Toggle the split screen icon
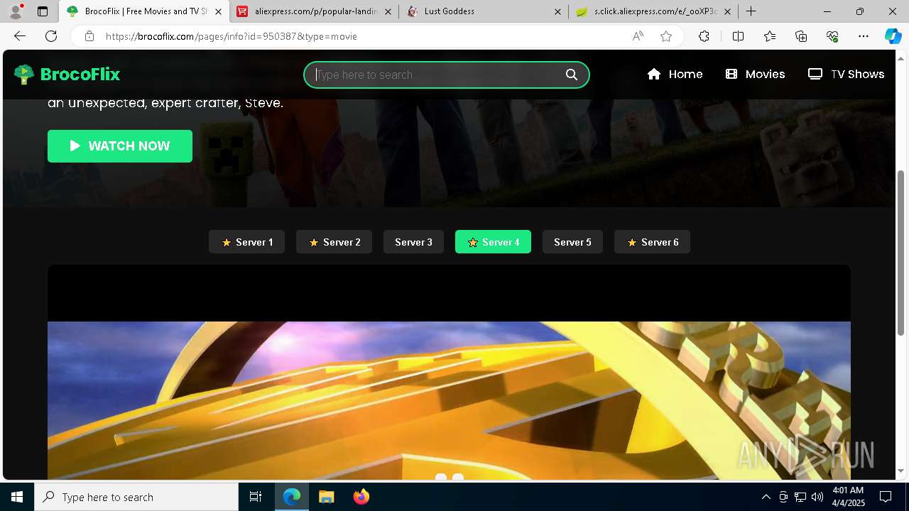Viewport: 909px width, 511px height. 738,36
